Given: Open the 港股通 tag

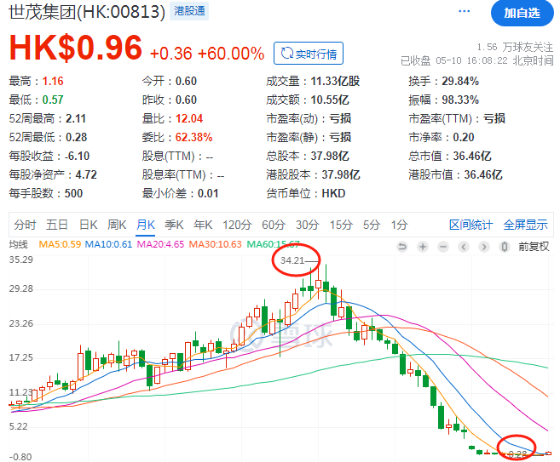Looking at the screenshot, I should pyautogui.click(x=189, y=11).
